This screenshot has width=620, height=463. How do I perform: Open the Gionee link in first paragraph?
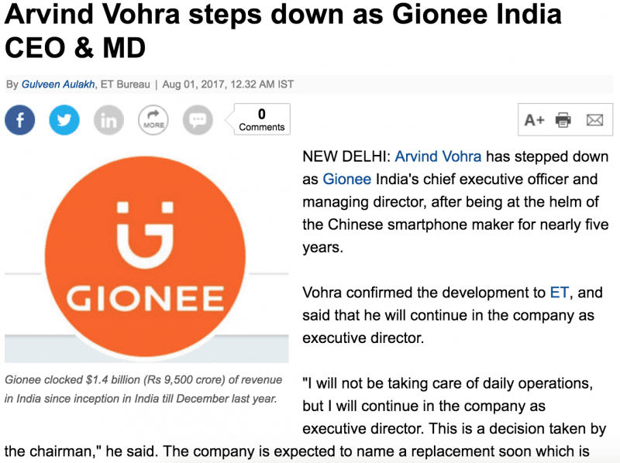[x=346, y=179]
